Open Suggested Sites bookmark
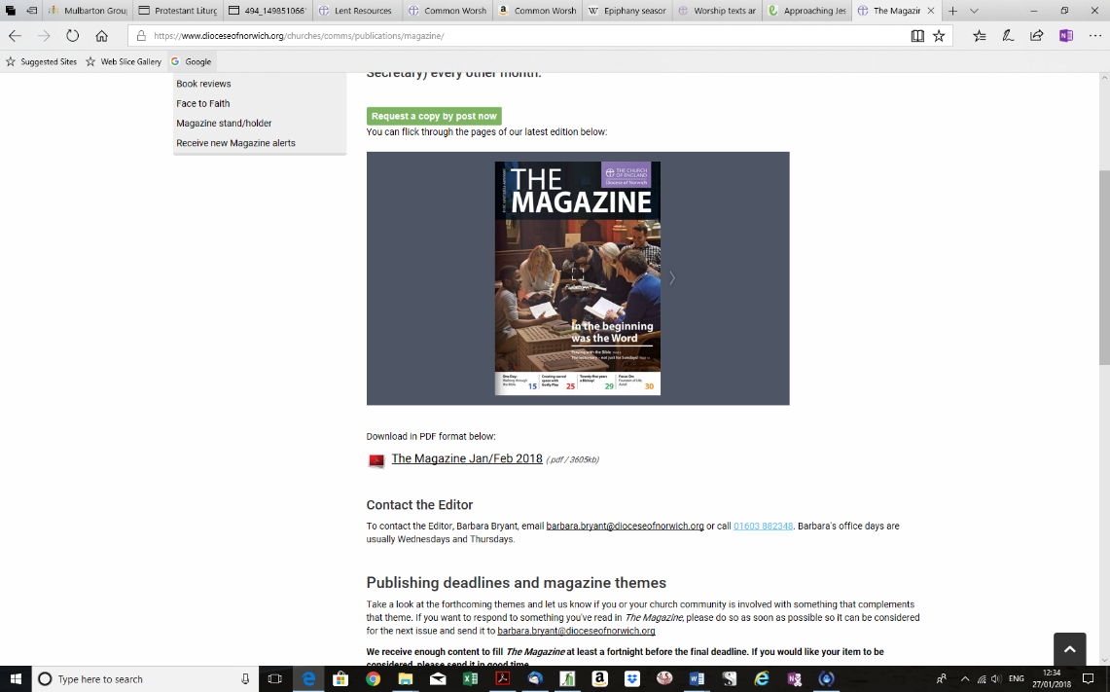This screenshot has width=1110, height=692. click(41, 61)
